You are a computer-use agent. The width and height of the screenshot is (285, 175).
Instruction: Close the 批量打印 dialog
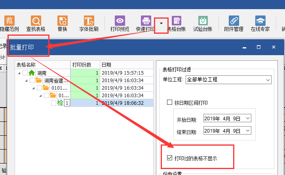click(x=274, y=47)
